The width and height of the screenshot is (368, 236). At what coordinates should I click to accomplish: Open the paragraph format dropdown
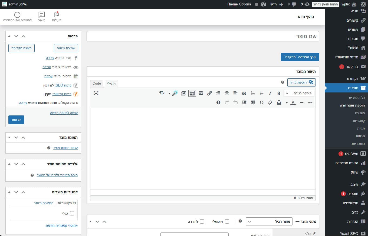[299, 94]
